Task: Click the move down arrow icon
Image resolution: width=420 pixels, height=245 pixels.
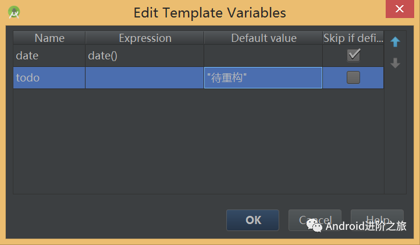Action: (x=395, y=63)
